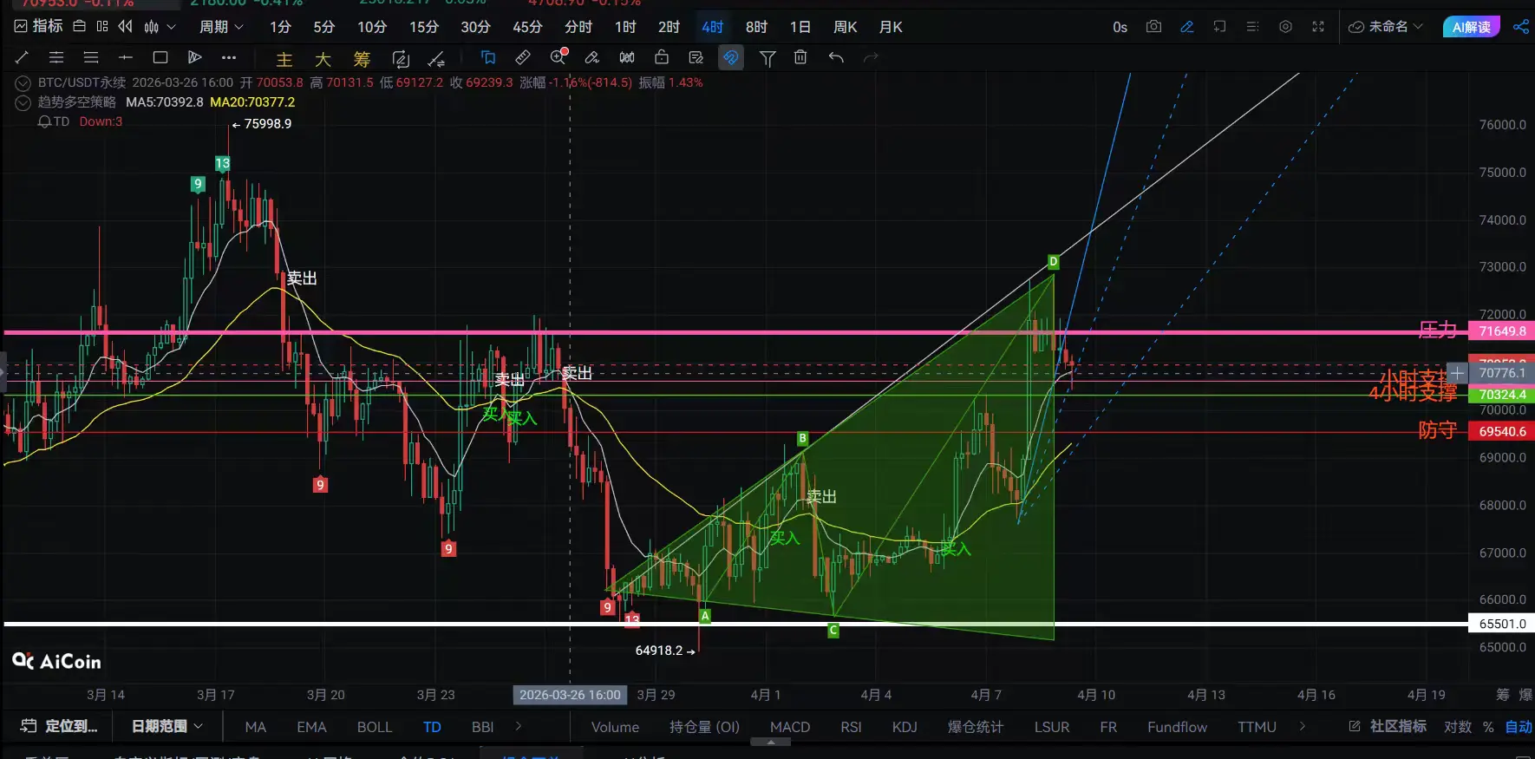Open the 指标 indicators panel
1535x759 pixels.
tap(39, 27)
